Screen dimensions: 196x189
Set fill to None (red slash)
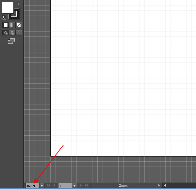point(19,25)
